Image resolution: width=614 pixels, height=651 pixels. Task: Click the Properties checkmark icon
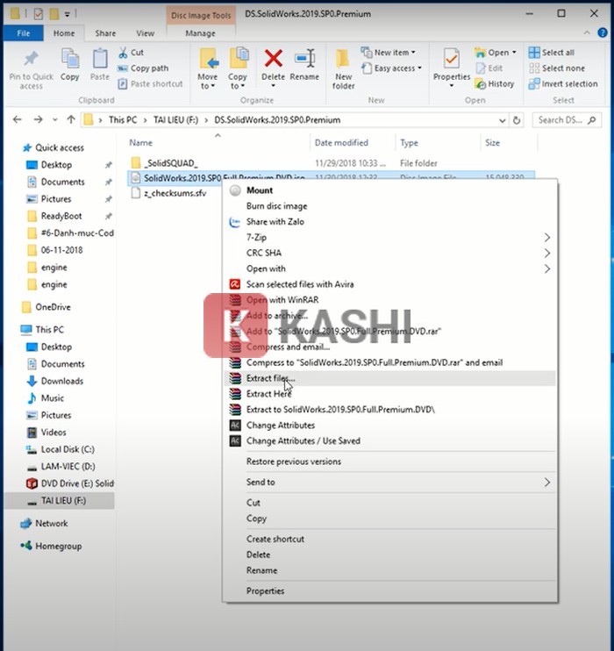pyautogui.click(x=451, y=59)
